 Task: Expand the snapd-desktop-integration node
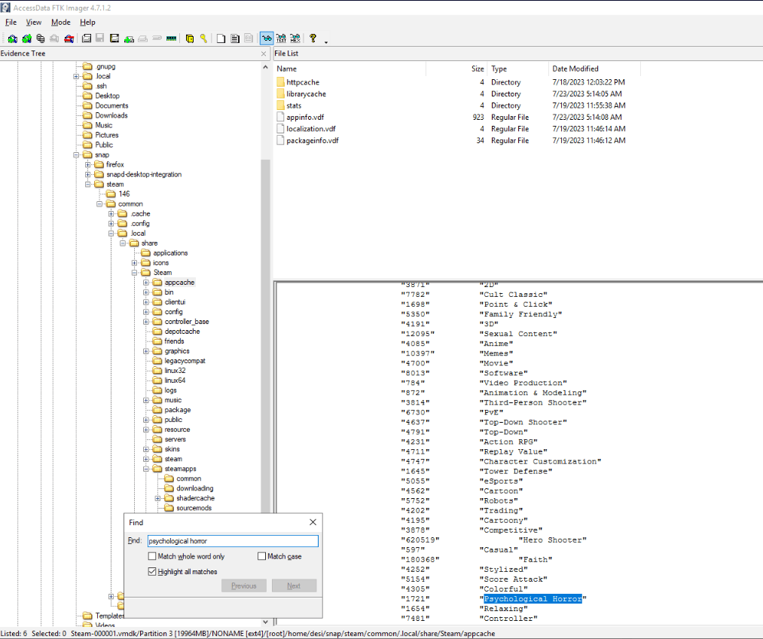tap(87, 174)
